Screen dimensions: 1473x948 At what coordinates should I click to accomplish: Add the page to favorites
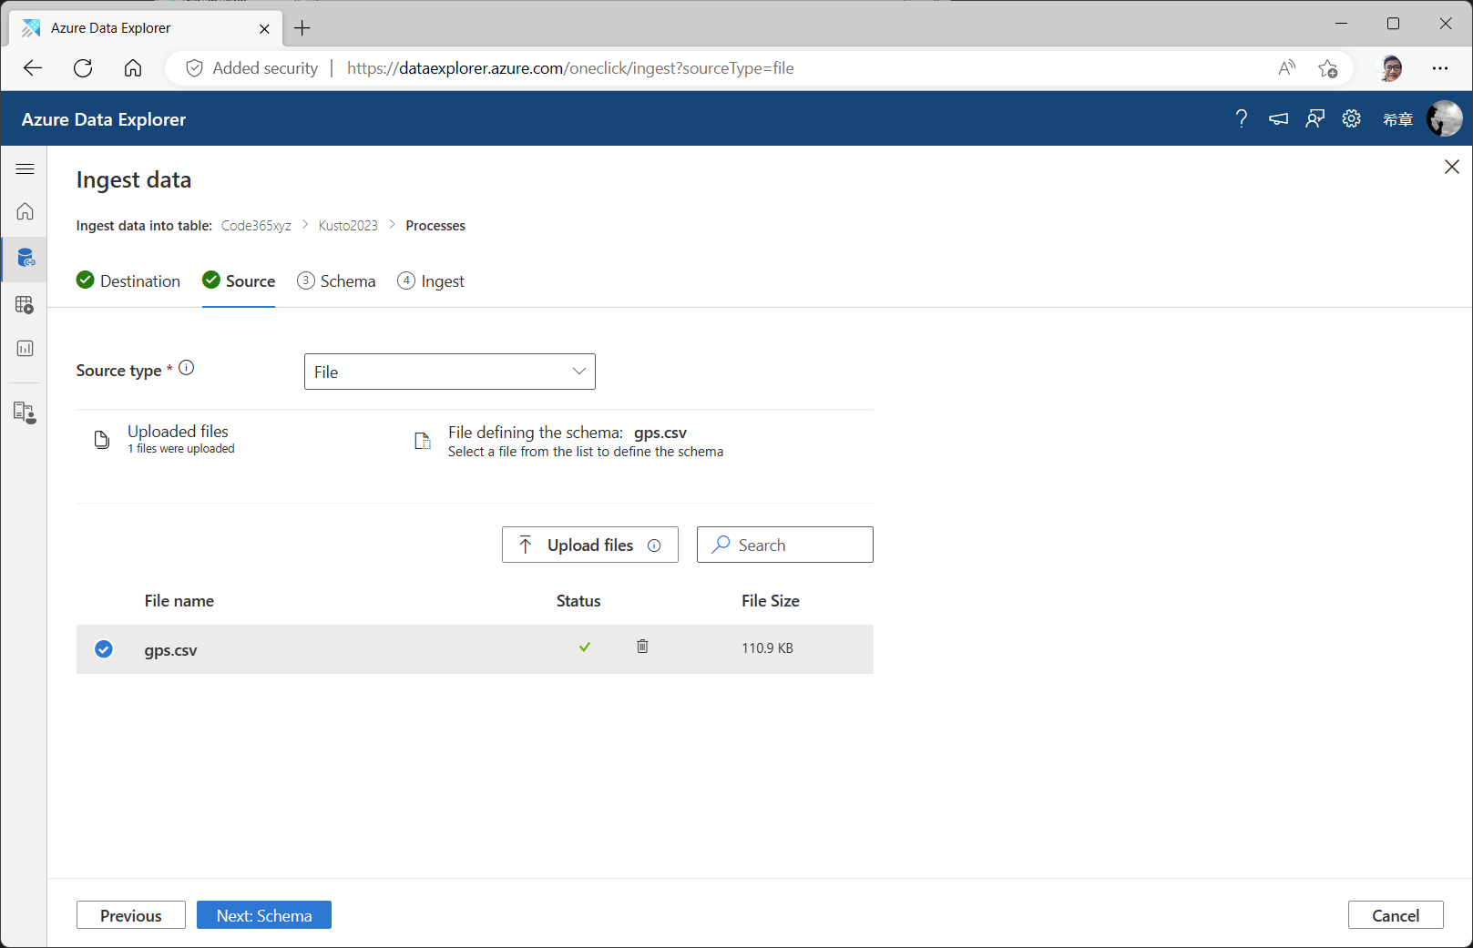(1328, 68)
